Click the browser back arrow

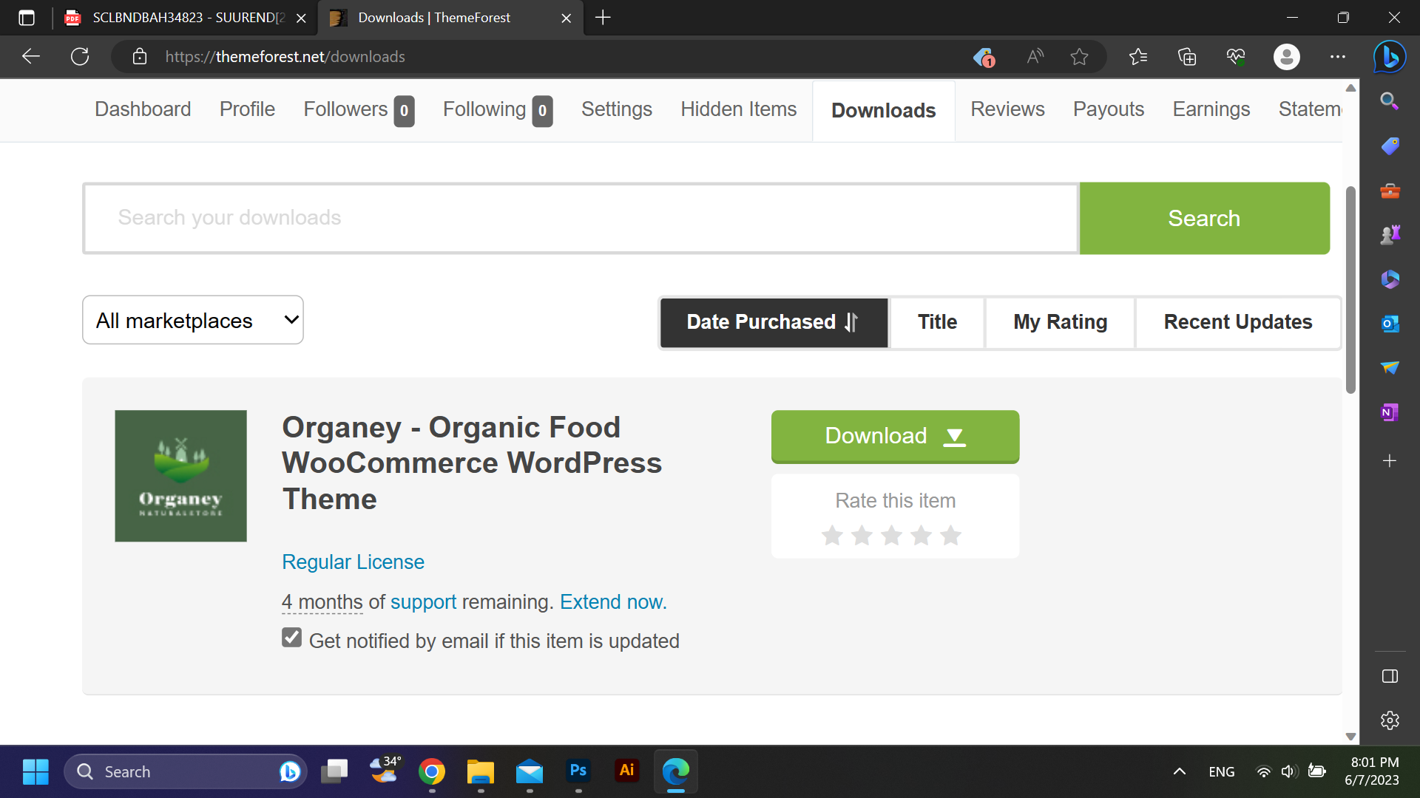[31, 56]
